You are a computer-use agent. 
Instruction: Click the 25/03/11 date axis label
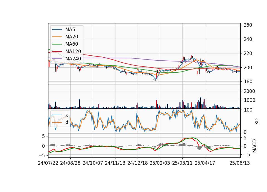click(x=182, y=163)
